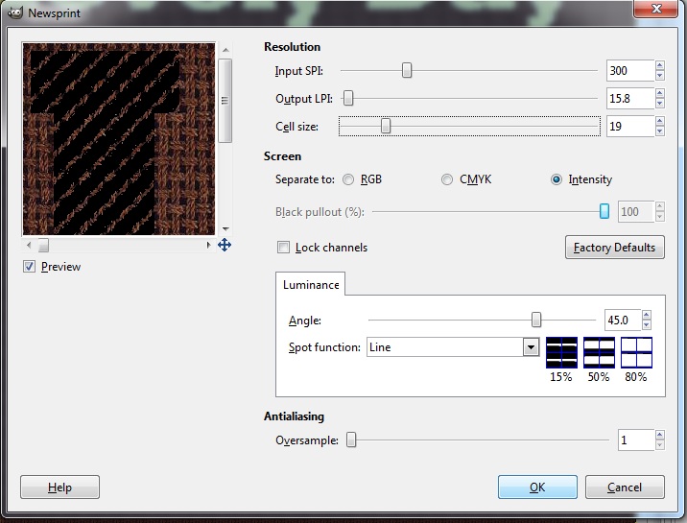Close the Newsprint dialog
This screenshot has height=523, width=687.
click(656, 9)
